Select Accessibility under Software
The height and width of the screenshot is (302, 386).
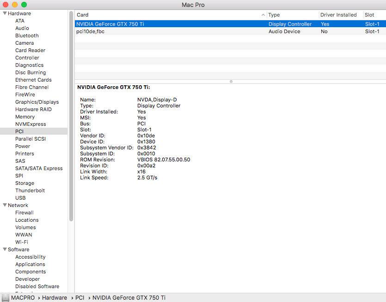tap(31, 256)
